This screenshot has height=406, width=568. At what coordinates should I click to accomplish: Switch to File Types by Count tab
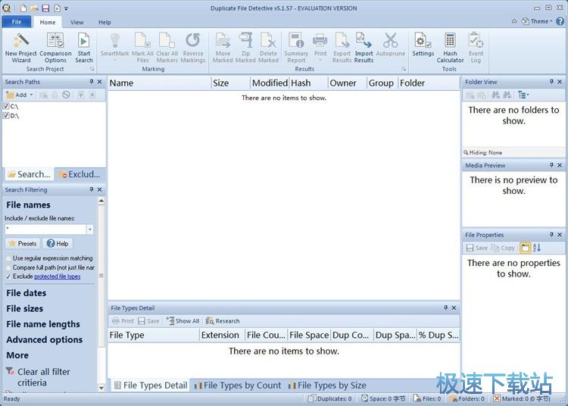click(238, 386)
